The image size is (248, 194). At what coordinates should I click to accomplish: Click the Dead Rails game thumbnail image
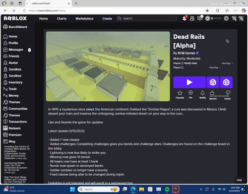coord(108,66)
